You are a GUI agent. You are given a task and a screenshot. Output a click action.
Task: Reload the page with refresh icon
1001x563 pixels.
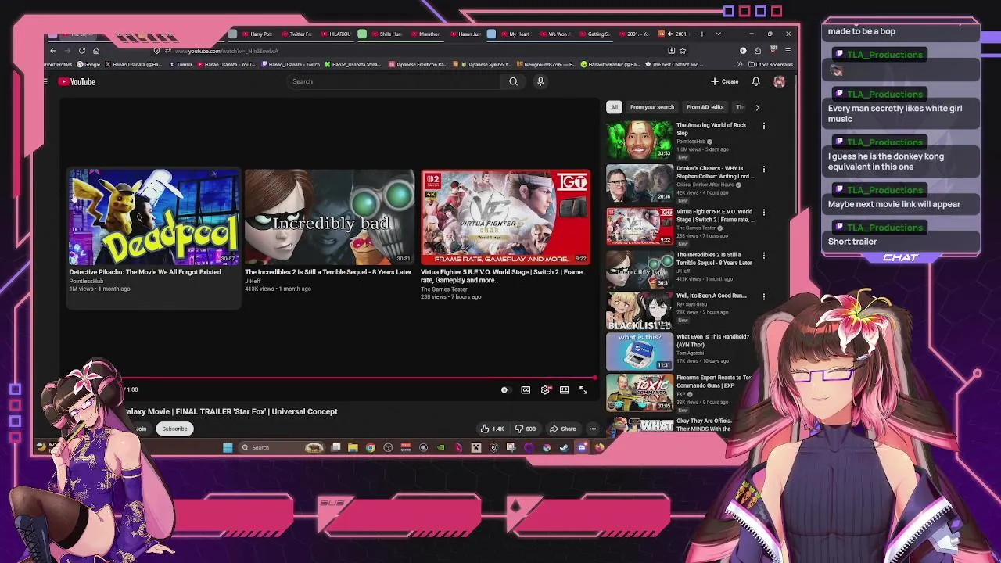pos(82,51)
